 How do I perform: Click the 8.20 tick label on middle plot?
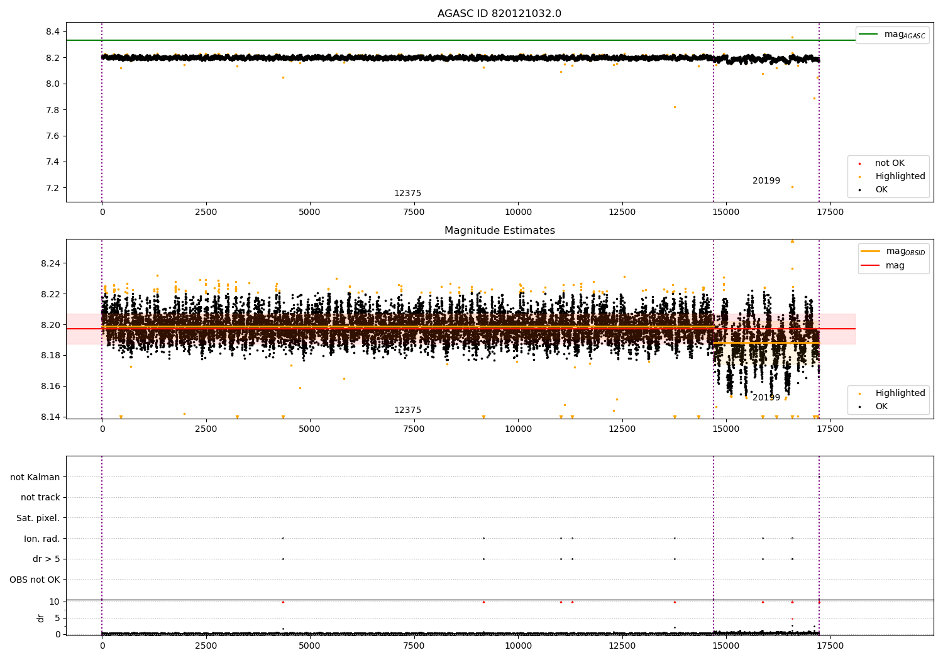tap(50, 325)
